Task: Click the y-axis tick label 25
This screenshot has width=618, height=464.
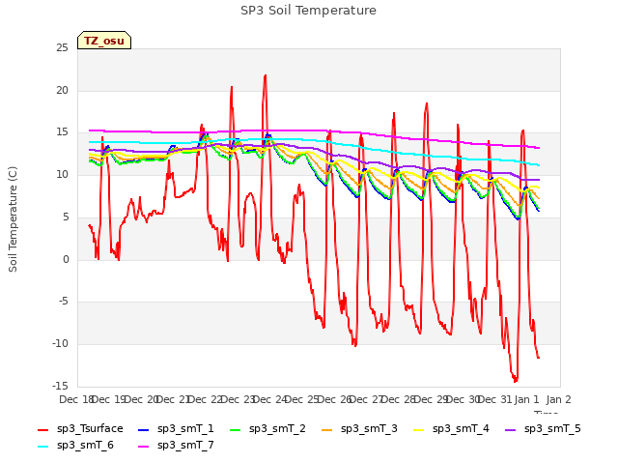Action: 62,47
